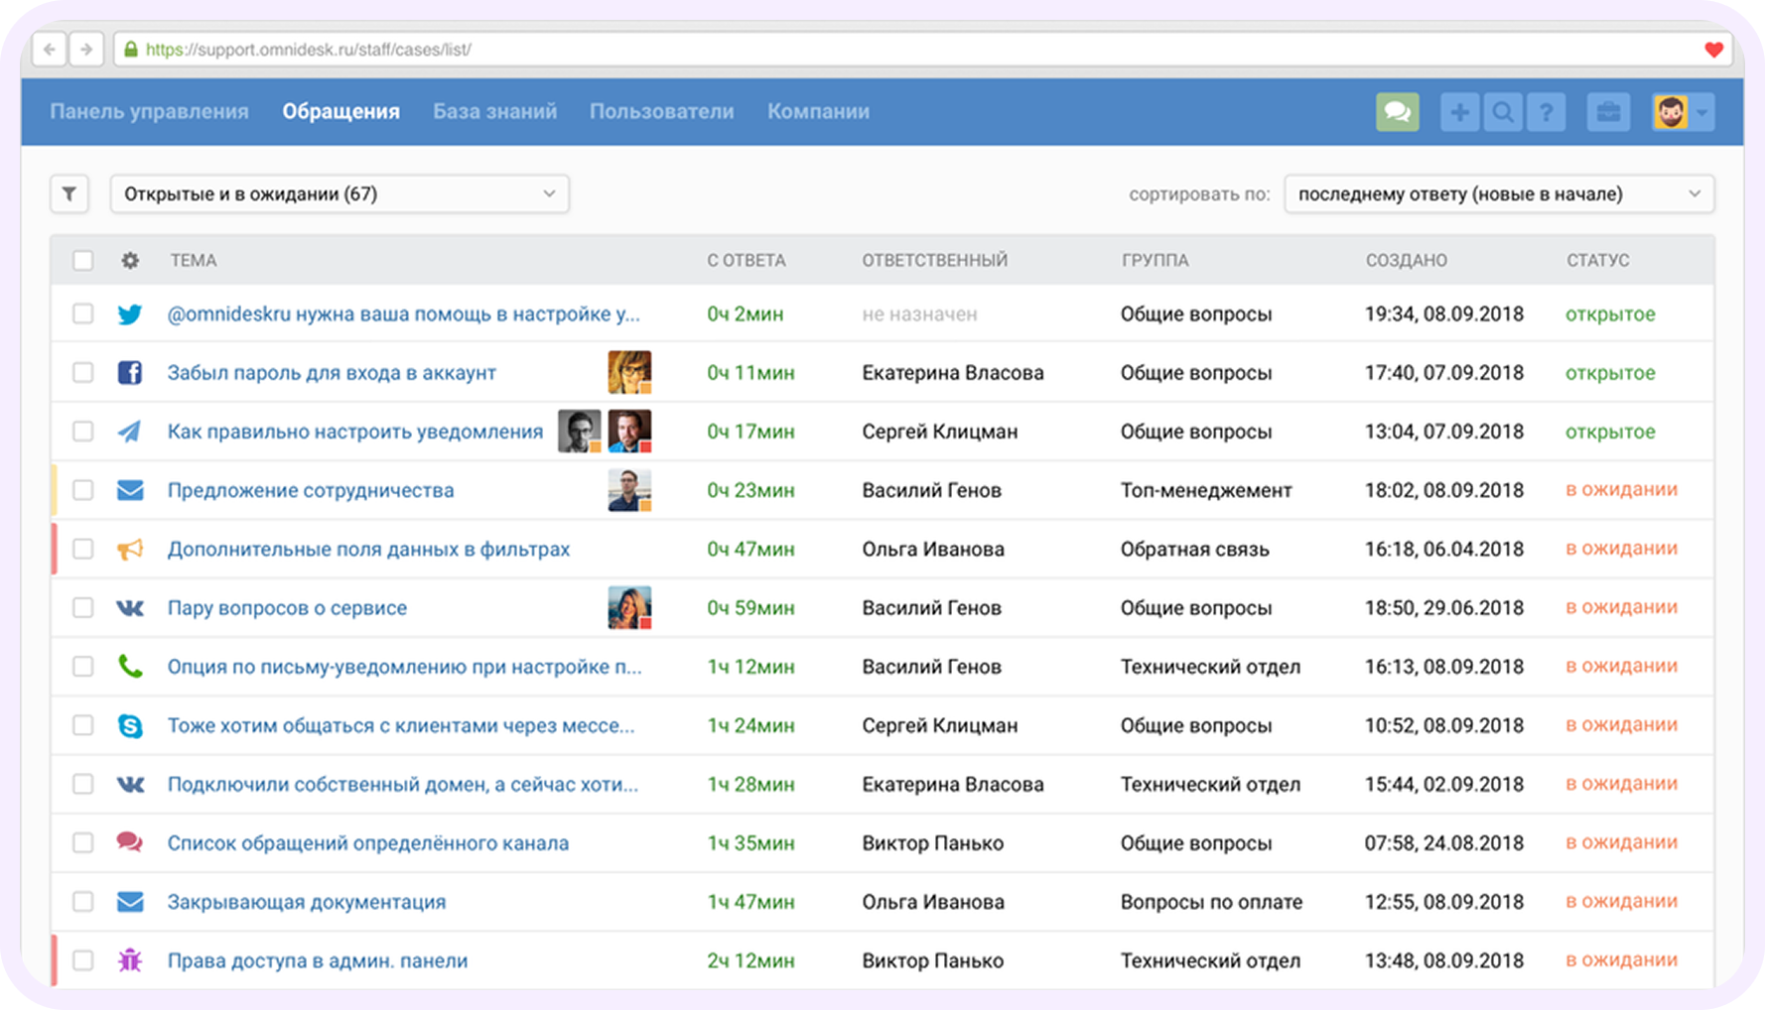The width and height of the screenshot is (1765, 1010).
Task: Switch to the 'База знаний' section
Action: pos(494,111)
